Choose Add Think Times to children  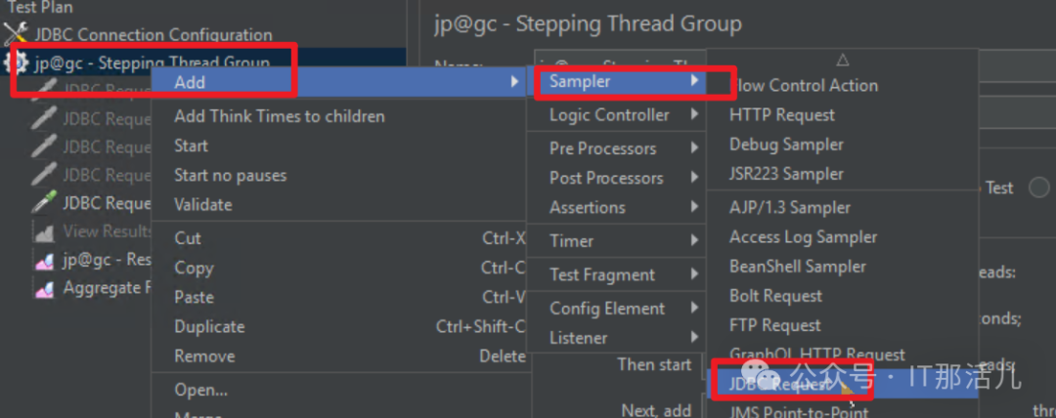279,116
